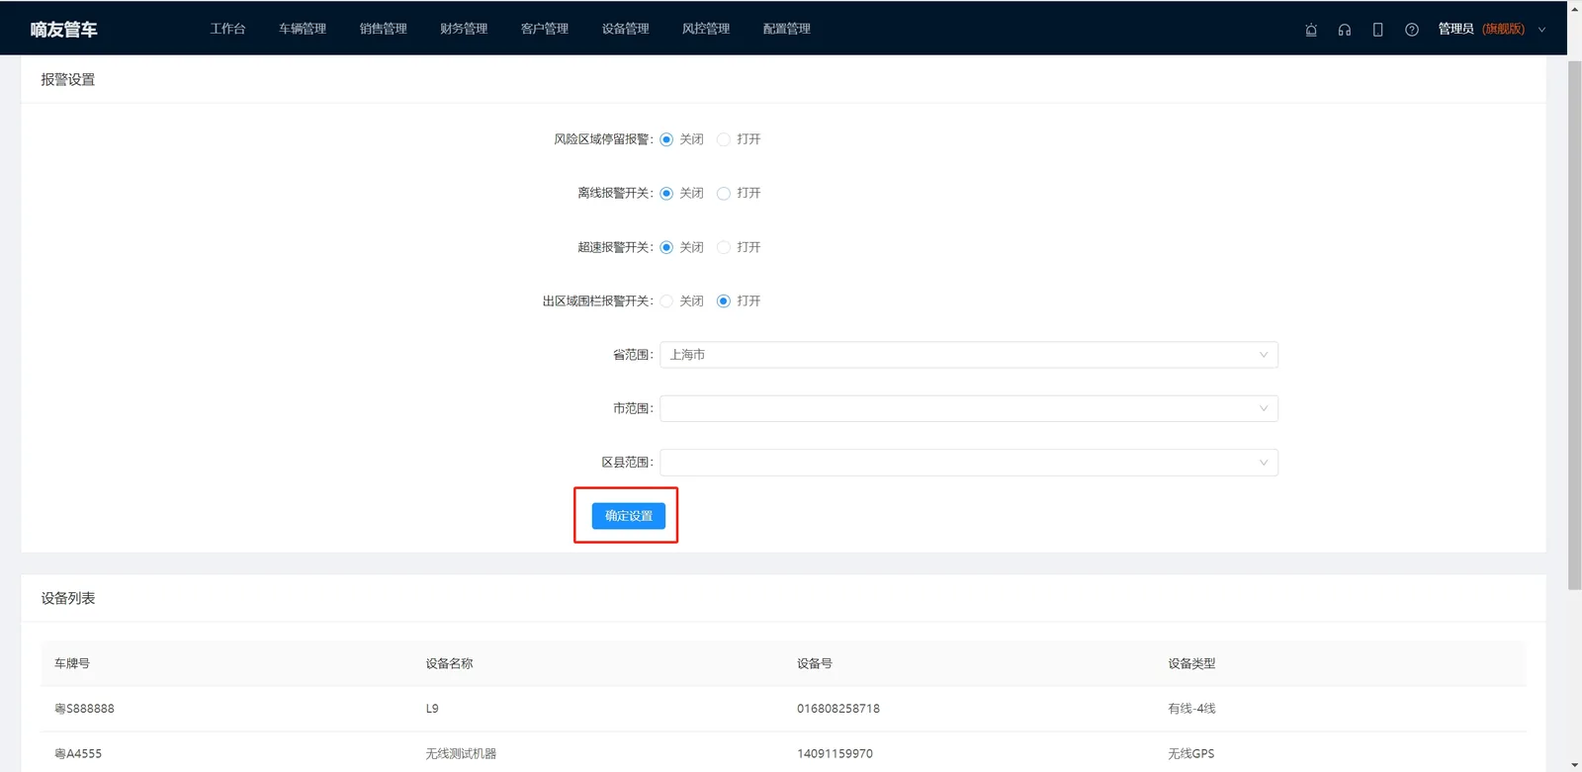The height and width of the screenshot is (772, 1582).
Task: Click device number 14091159970
Action: coord(835,754)
